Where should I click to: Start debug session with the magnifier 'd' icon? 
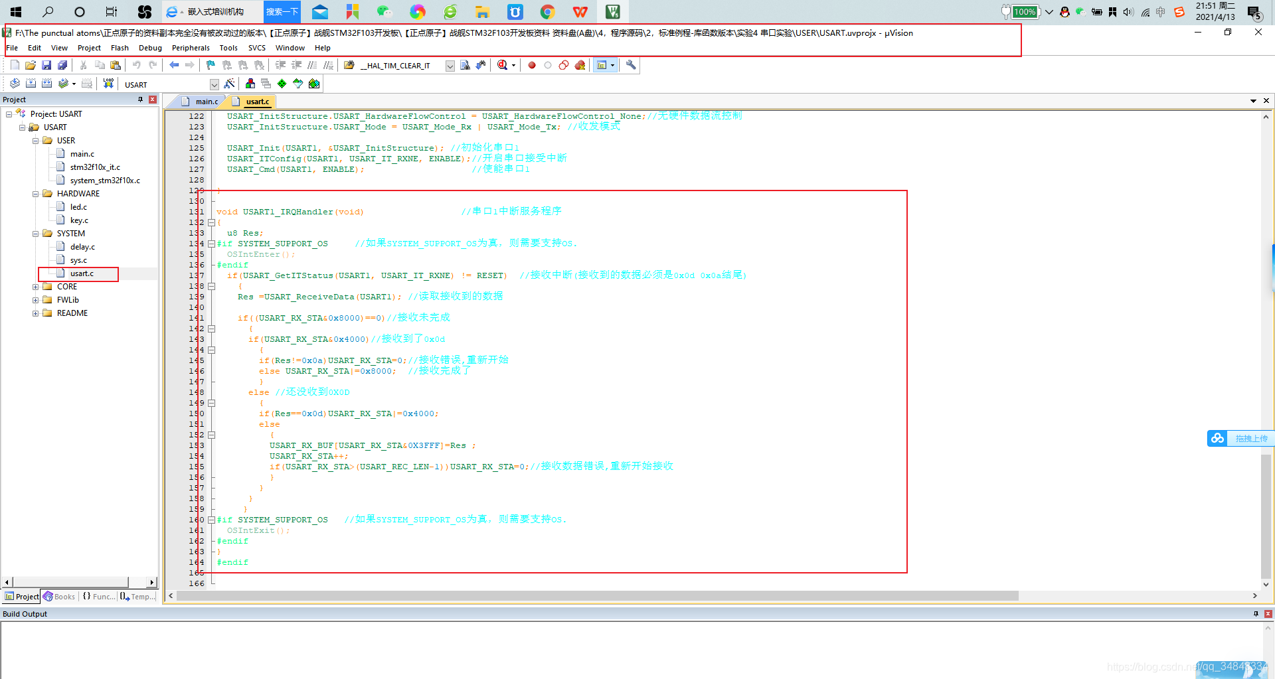pyautogui.click(x=503, y=65)
